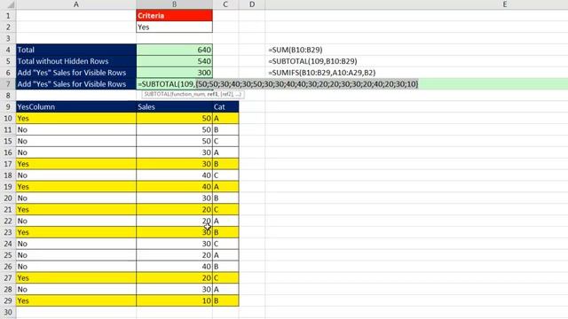568x319 pixels.
Task: Click the red Criteria header cell
Action: tap(174, 16)
